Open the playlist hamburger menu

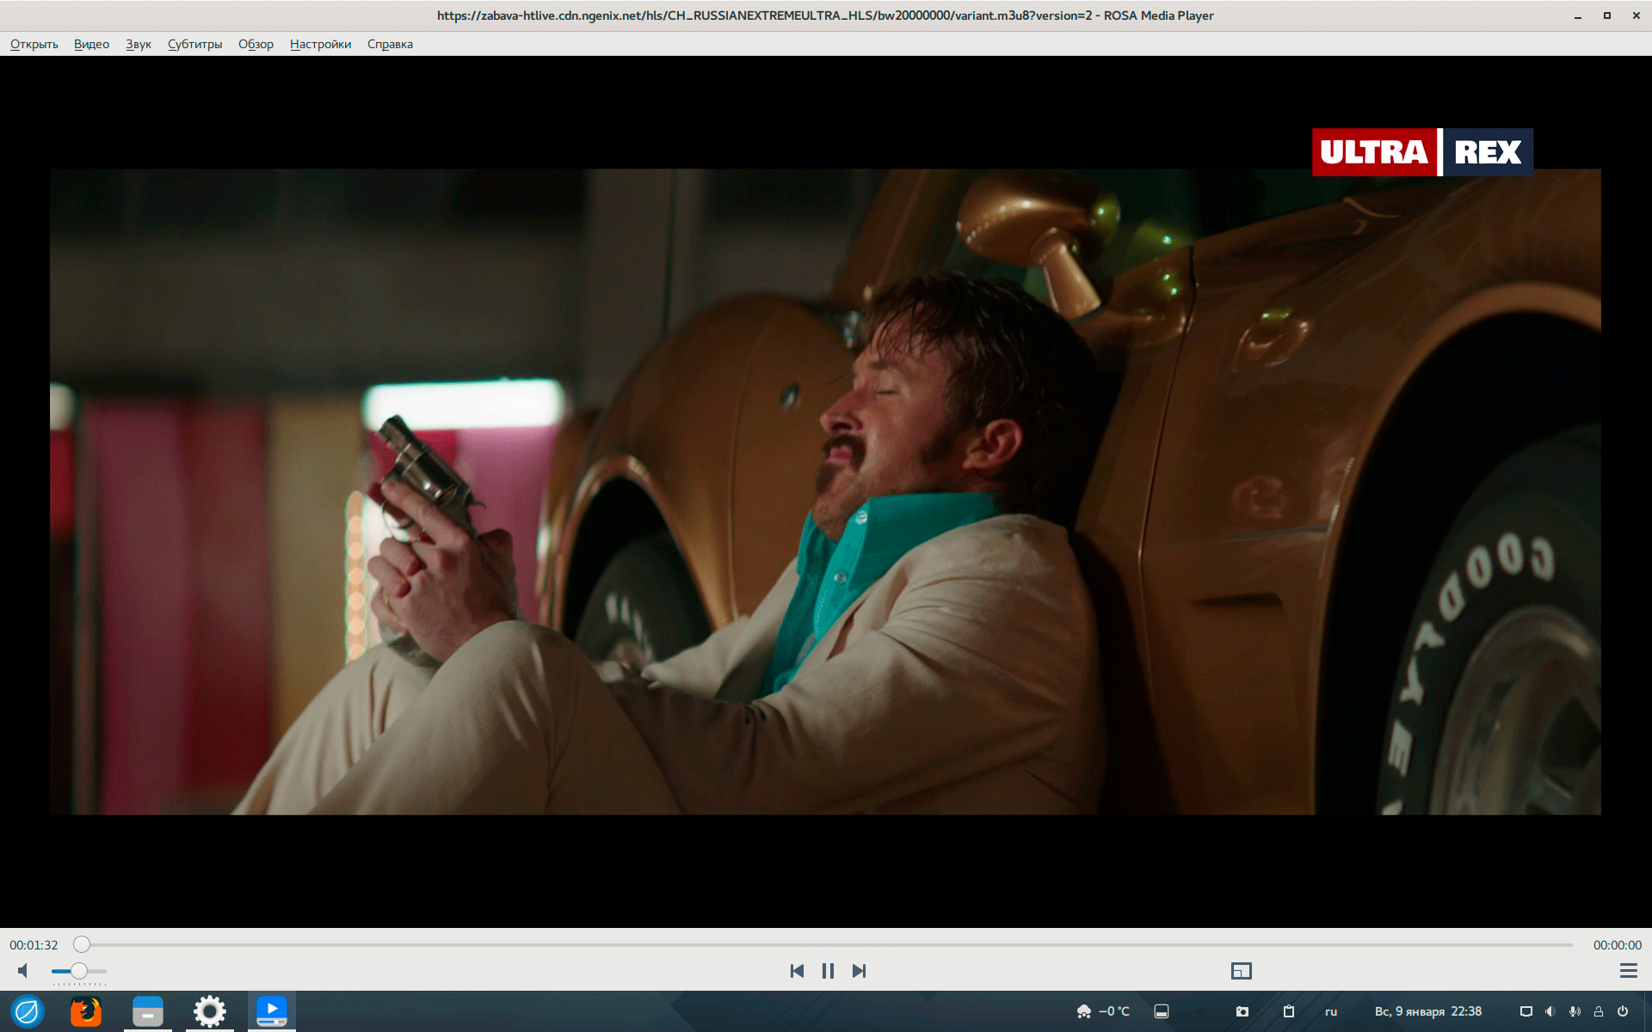1628,971
